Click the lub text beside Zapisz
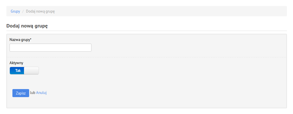 pos(33,93)
